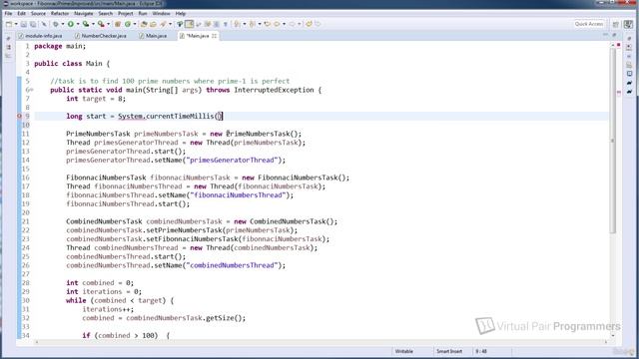Screen dimensions: 639x359
Task: Click string "fibonnaciNumbersThread" on line 18
Action: 238,195
